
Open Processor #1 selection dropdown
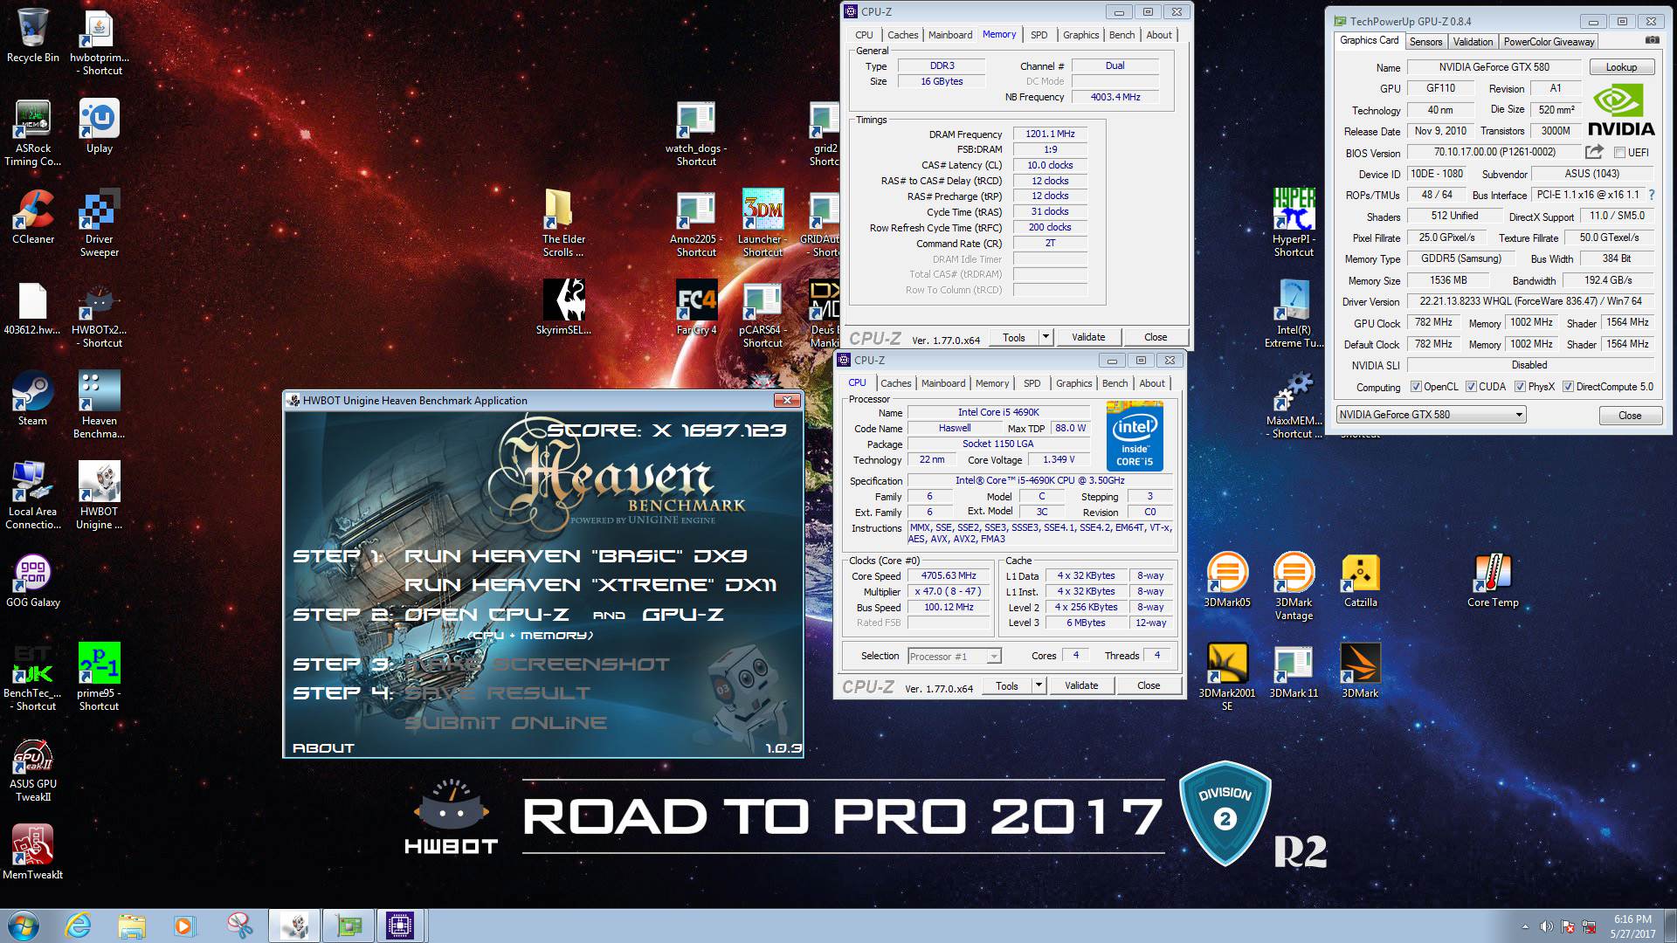pyautogui.click(x=954, y=656)
